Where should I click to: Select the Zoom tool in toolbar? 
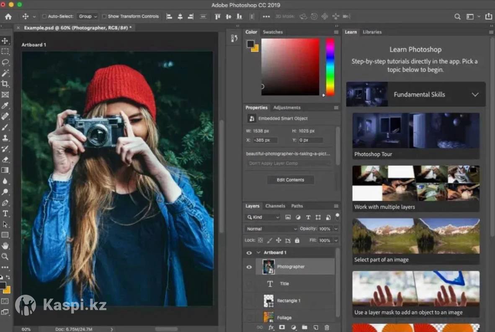(x=5, y=256)
